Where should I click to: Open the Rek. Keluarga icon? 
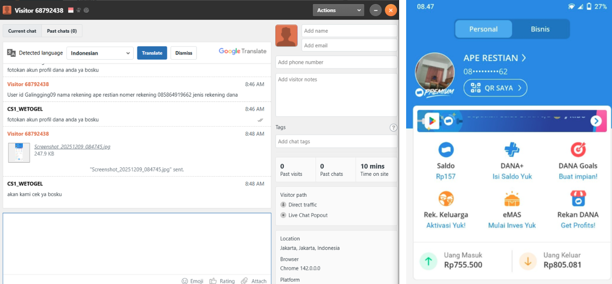click(x=446, y=199)
